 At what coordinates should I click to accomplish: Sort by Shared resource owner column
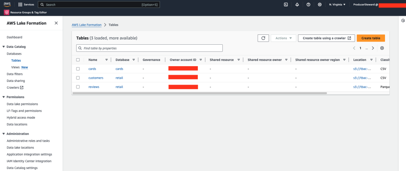coord(286,60)
